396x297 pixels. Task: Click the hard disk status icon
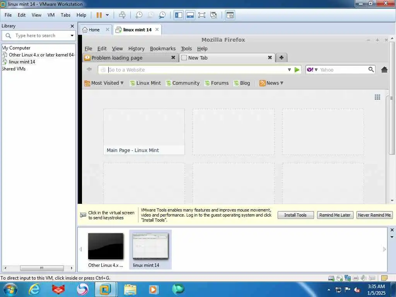click(x=331, y=278)
